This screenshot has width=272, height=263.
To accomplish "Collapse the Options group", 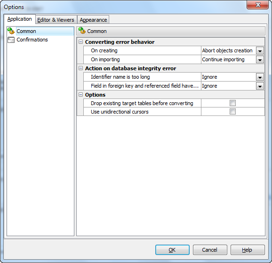I will tap(80, 94).
